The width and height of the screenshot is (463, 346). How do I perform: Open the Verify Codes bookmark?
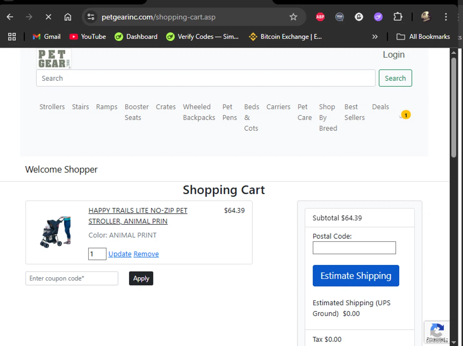point(202,37)
